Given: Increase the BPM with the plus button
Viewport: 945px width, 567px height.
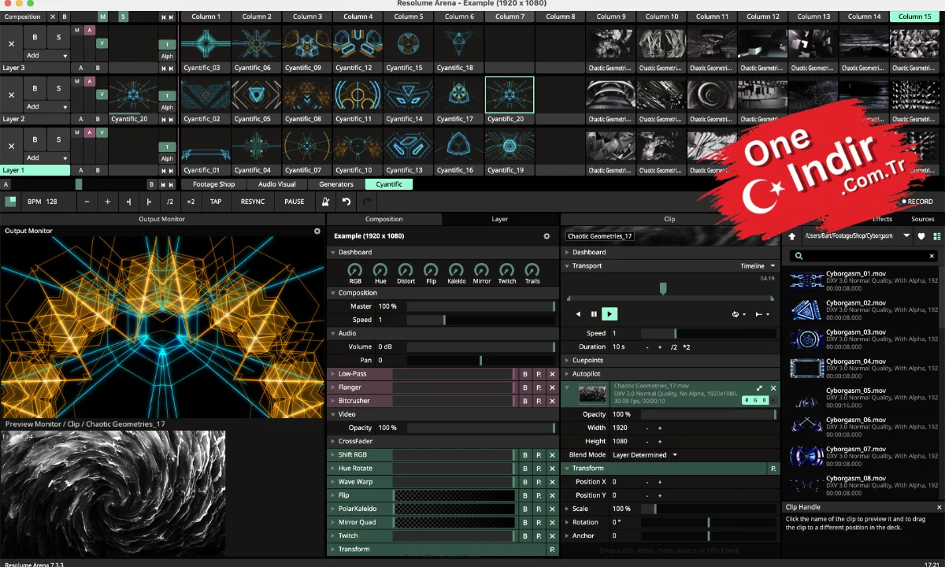Looking at the screenshot, I should point(108,202).
